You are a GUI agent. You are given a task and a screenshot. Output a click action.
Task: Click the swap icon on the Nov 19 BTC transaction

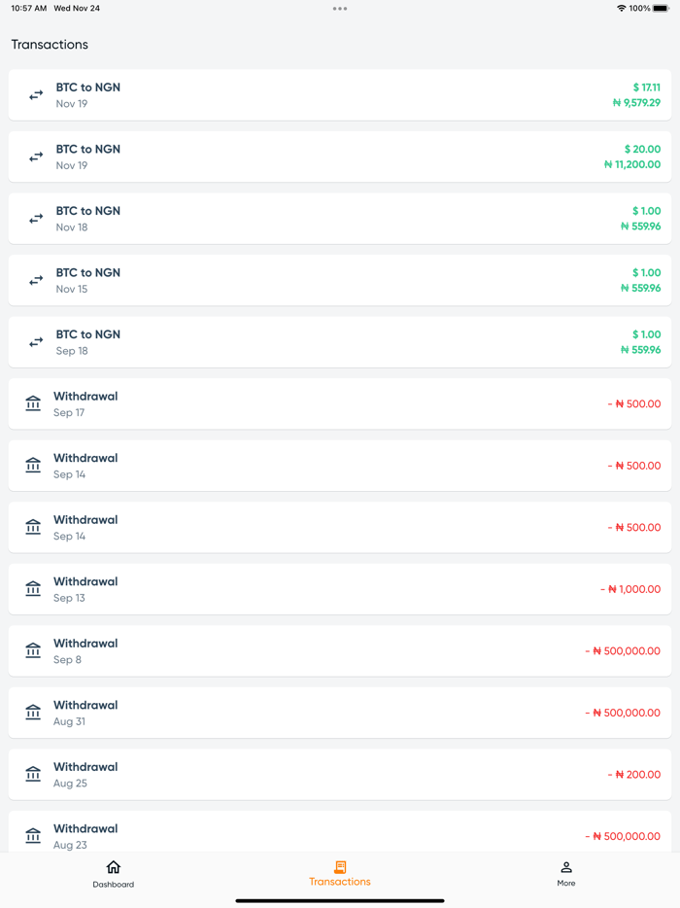point(36,94)
